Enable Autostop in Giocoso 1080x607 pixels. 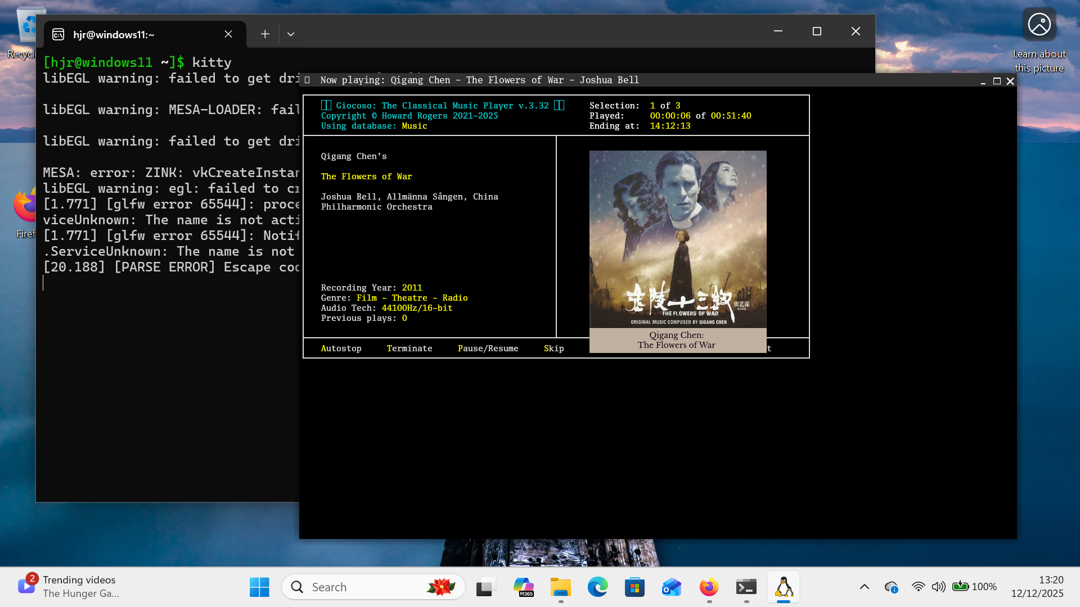341,348
